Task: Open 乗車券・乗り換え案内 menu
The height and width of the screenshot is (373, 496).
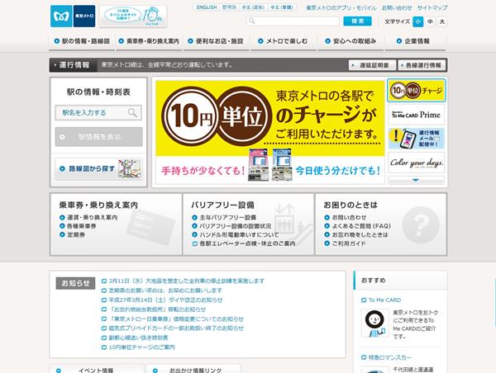Action: pos(149,41)
